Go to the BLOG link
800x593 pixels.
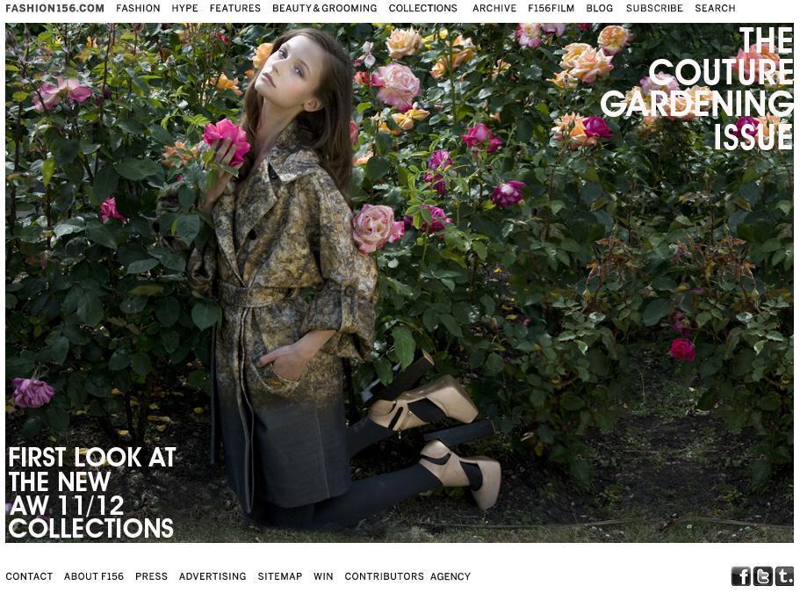pyautogui.click(x=600, y=8)
